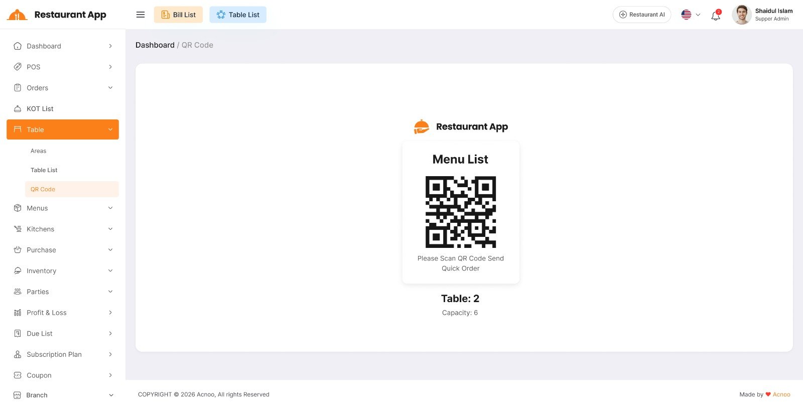The width and height of the screenshot is (803, 409).
Task: Click the 'Menu List' card heading
Action: [x=460, y=160]
